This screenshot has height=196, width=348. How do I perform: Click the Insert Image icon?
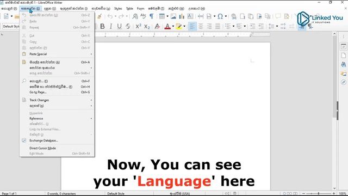[x=173, y=16]
